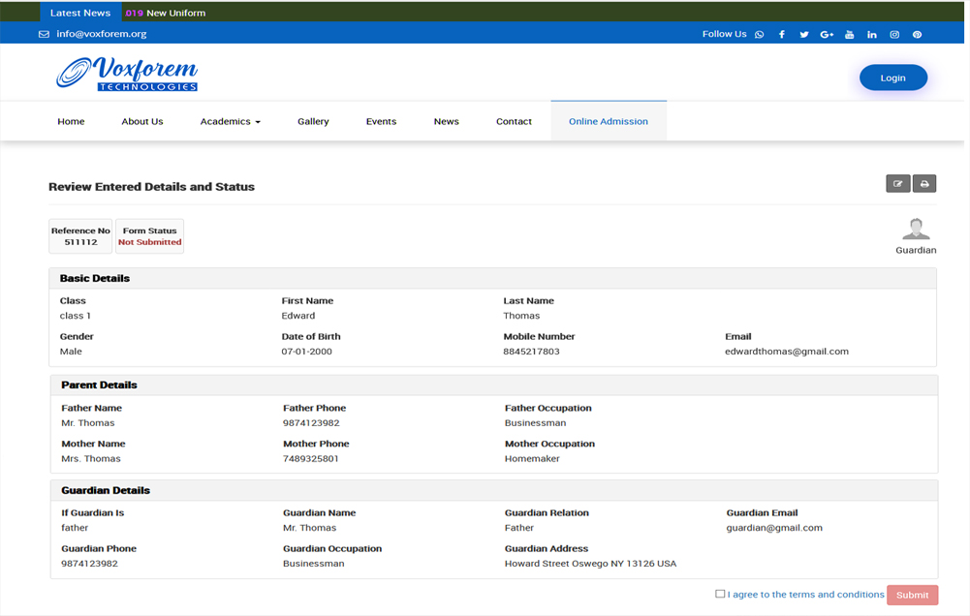Open the Facebook social icon
This screenshot has height=616, width=970.
pyautogui.click(x=782, y=35)
